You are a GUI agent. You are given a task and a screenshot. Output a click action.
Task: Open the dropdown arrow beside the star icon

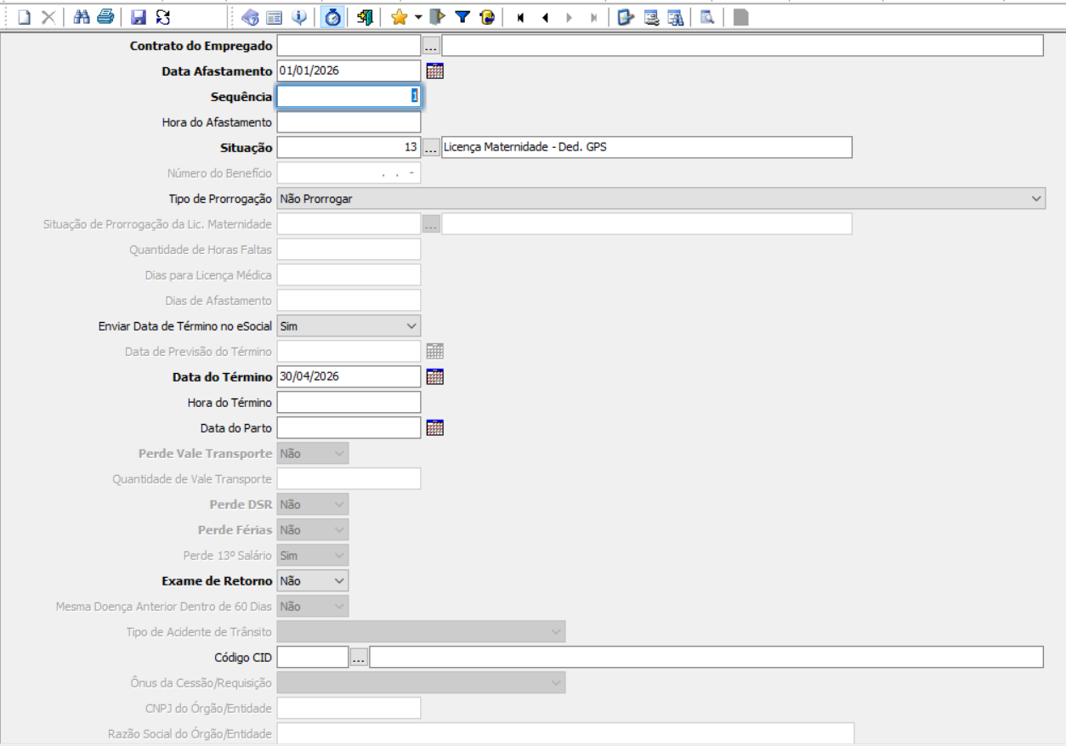pyautogui.click(x=418, y=17)
